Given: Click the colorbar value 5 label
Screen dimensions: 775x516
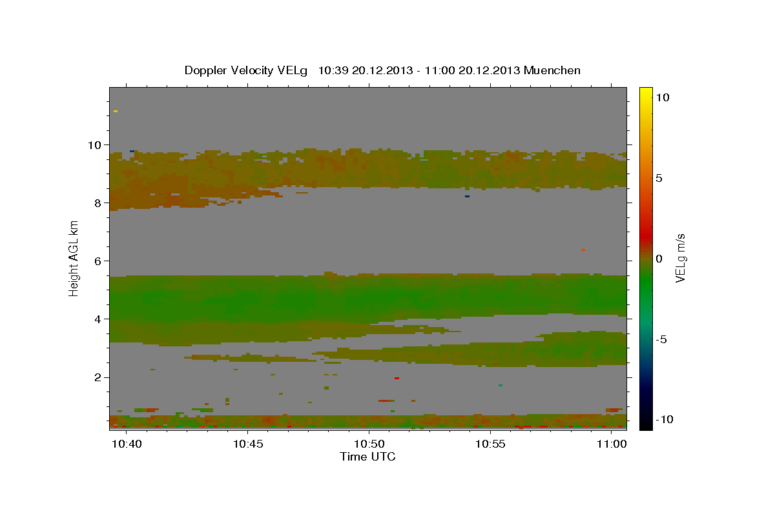Looking at the screenshot, I should tap(659, 178).
